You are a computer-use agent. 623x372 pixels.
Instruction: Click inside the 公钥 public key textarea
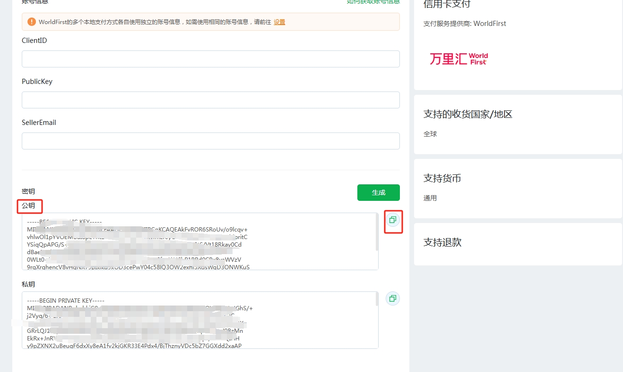point(199,241)
